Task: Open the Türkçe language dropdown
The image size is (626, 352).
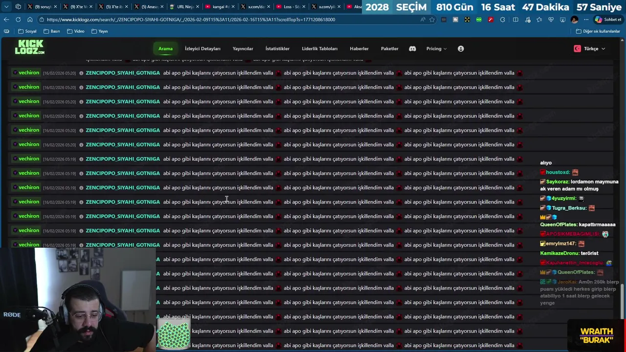Action: tap(589, 49)
